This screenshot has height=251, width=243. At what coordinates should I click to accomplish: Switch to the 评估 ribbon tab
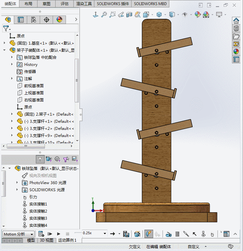click(x=65, y=4)
